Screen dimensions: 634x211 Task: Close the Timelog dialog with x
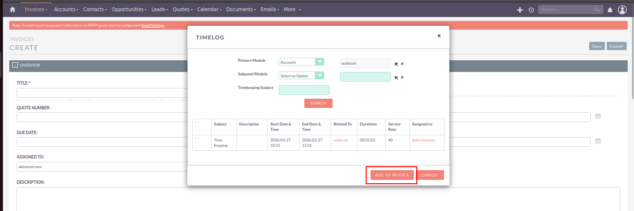(x=439, y=35)
